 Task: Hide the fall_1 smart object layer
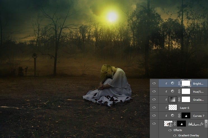click(x=154, y=124)
